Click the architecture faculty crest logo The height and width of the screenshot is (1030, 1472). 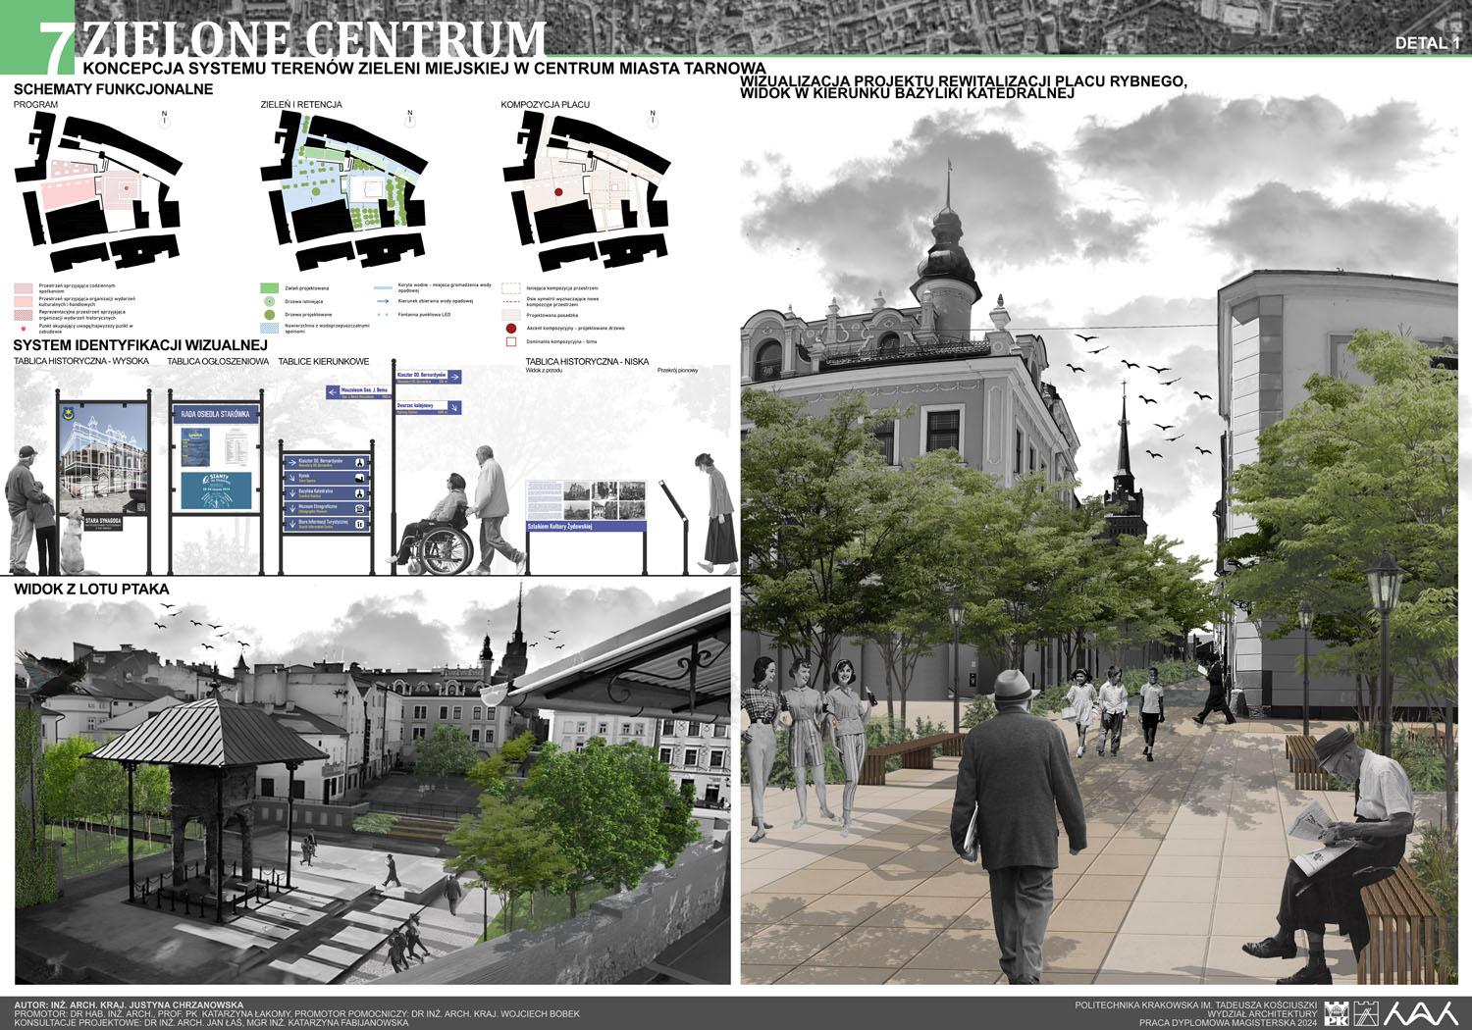click(1366, 1013)
